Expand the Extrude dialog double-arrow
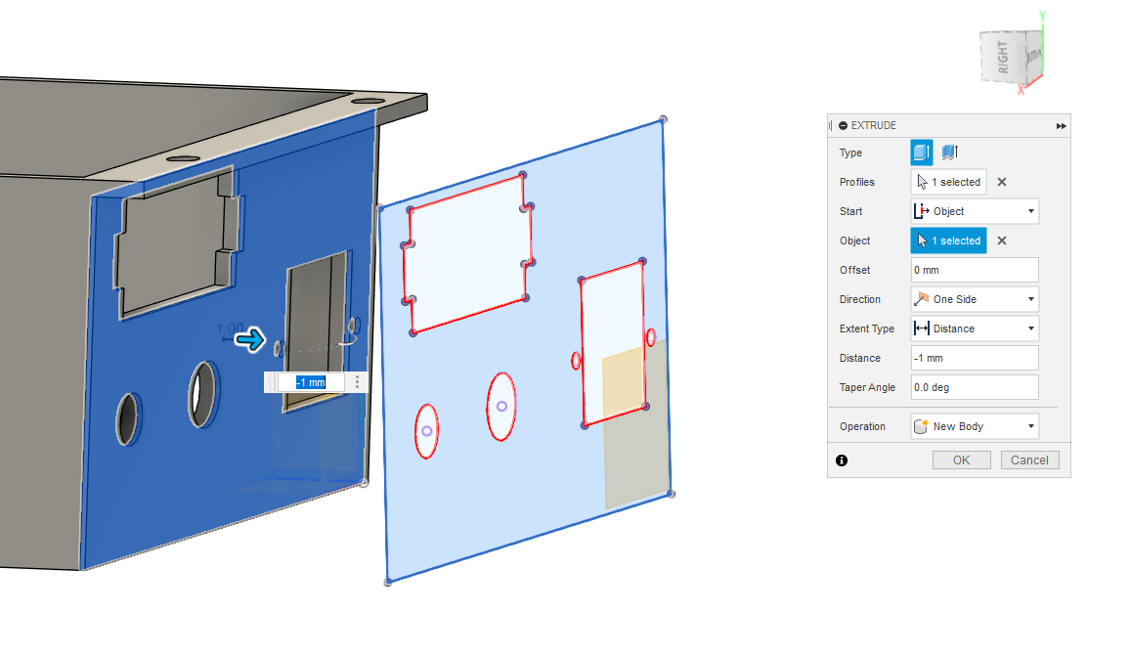 point(1061,126)
